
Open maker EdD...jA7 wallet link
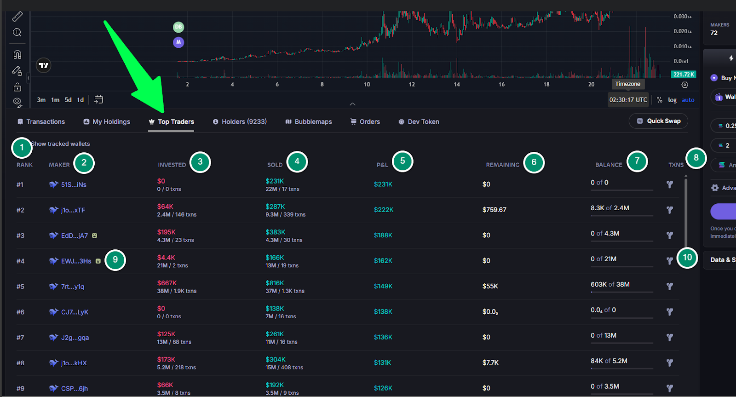pos(75,236)
